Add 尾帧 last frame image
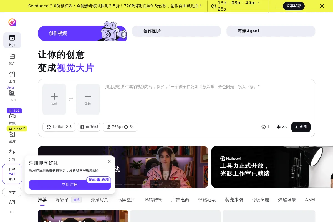Viewport: 333px width, 222px height. coord(88,99)
